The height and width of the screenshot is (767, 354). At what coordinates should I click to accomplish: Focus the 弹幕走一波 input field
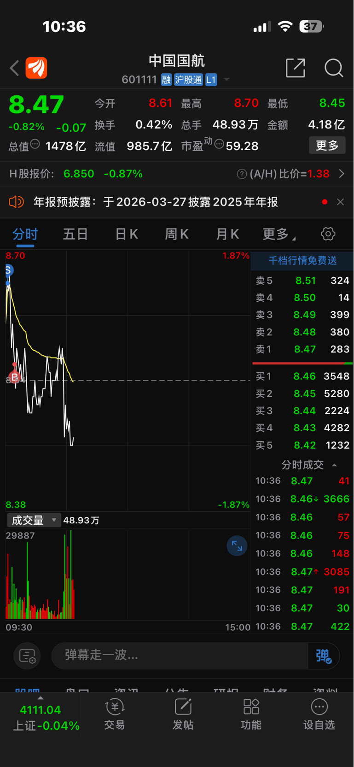click(x=180, y=656)
